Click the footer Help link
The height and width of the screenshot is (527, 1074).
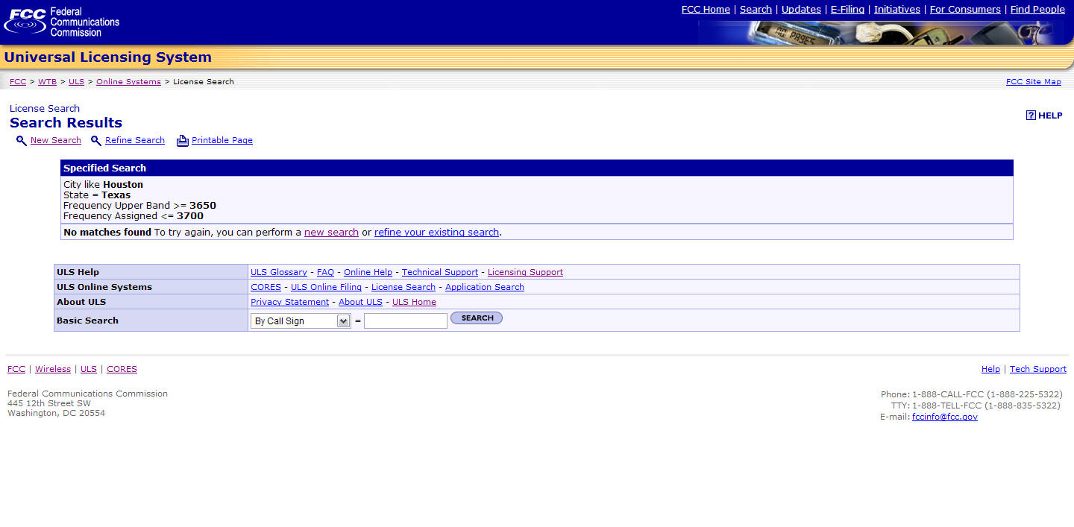coord(990,369)
